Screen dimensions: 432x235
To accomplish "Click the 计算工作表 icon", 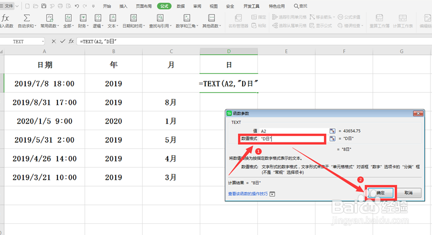I will click(x=403, y=18).
